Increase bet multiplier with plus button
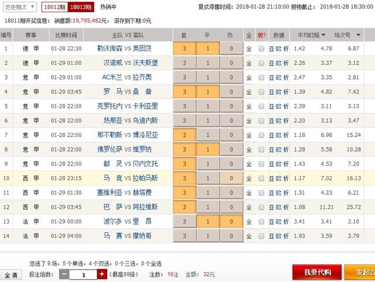Screen dimensions: 375x282 (101, 274)
